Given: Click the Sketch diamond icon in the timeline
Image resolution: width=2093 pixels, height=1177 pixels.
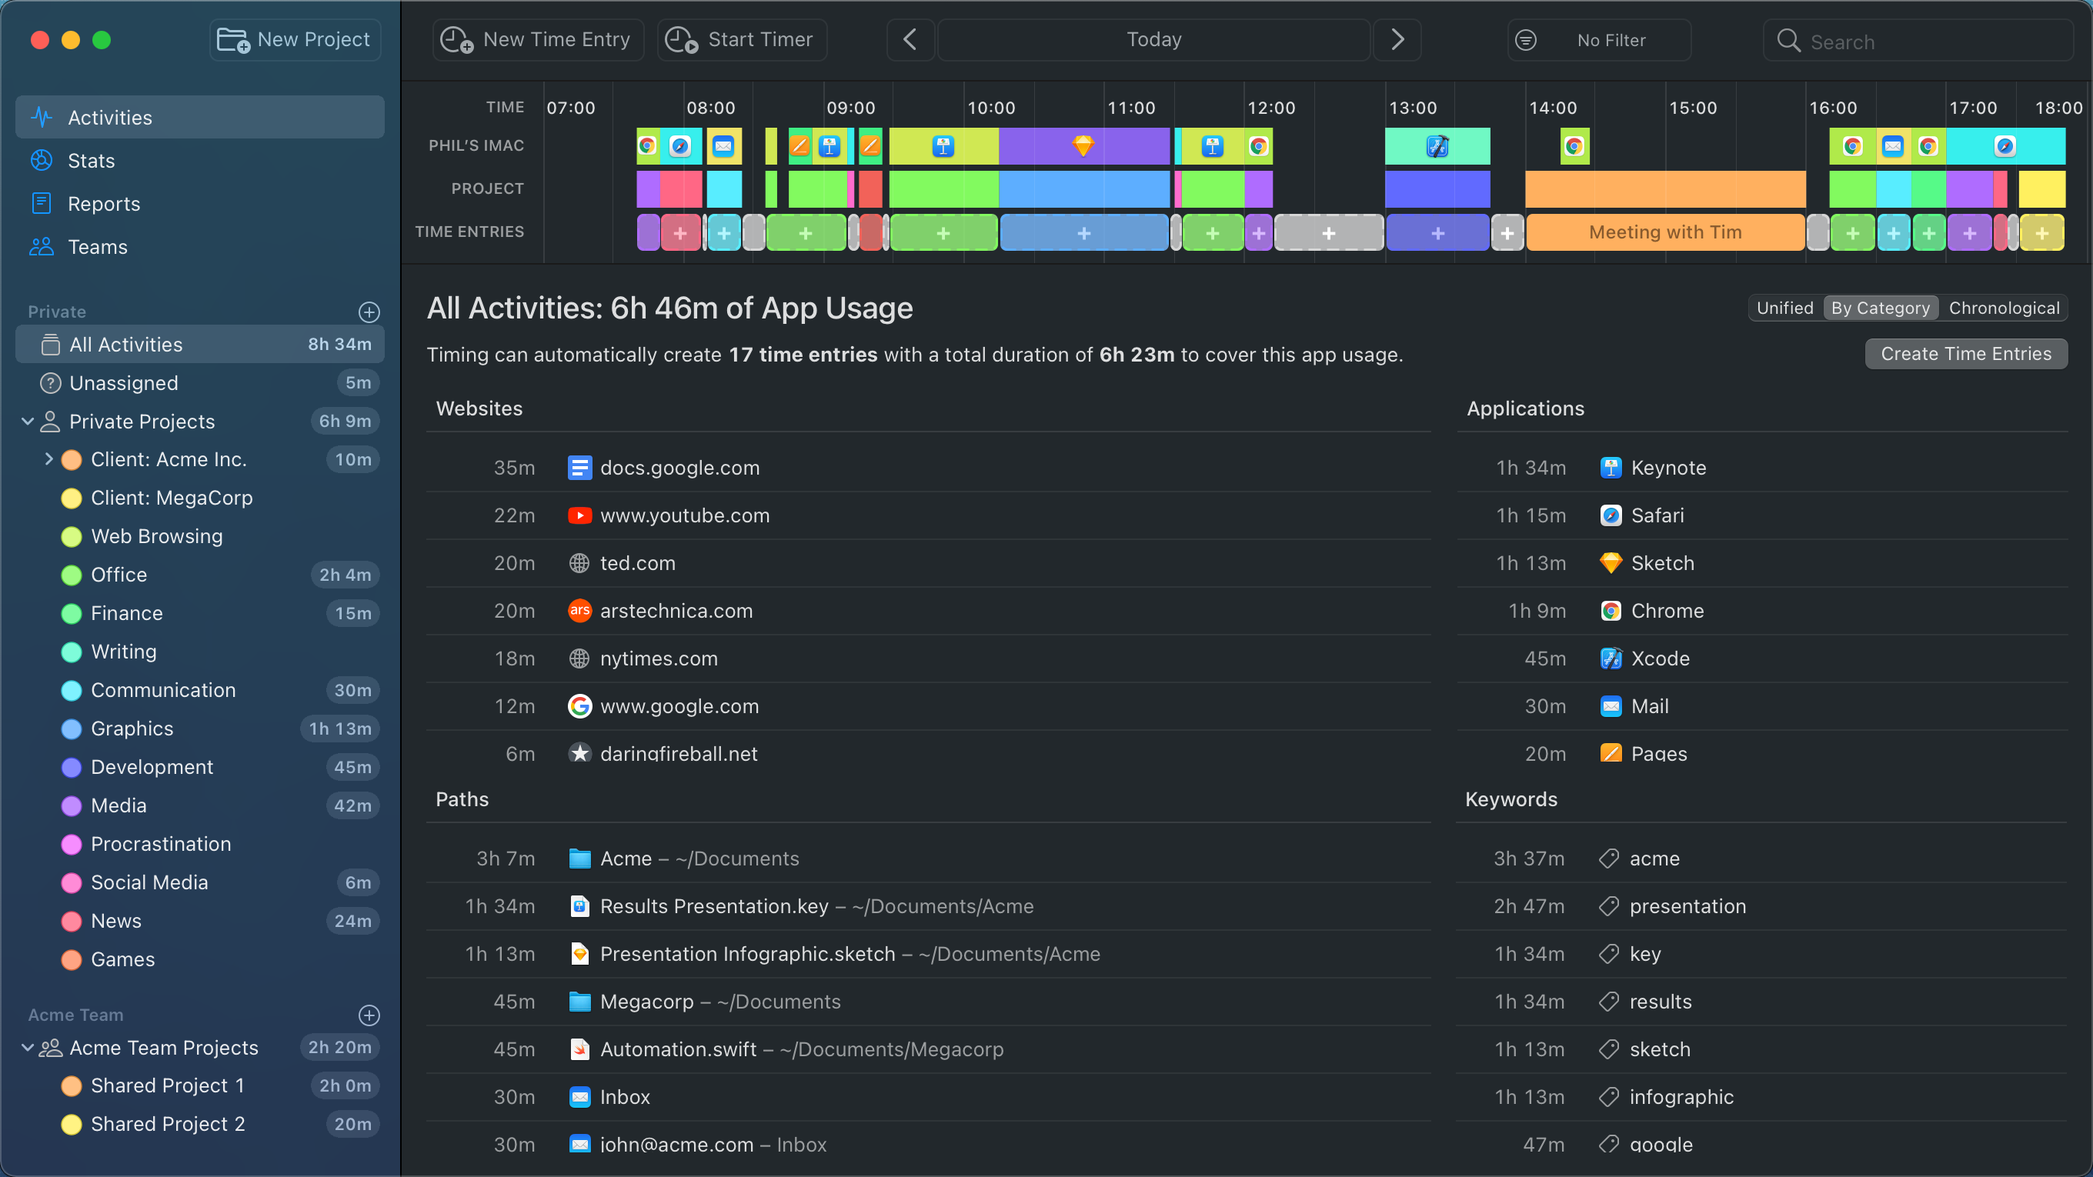Looking at the screenshot, I should [1083, 145].
